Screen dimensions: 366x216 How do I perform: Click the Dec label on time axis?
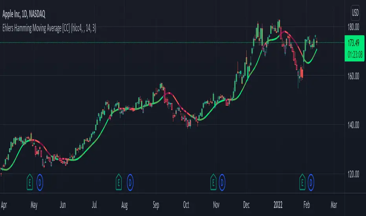click(246, 205)
